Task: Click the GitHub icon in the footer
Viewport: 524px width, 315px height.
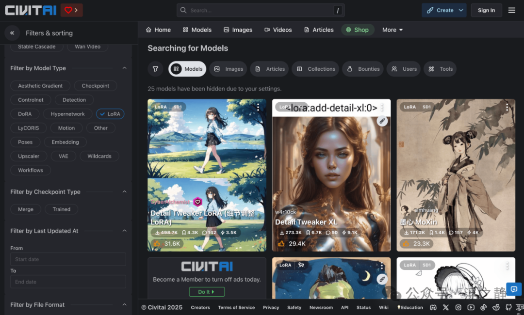Action: click(x=508, y=307)
